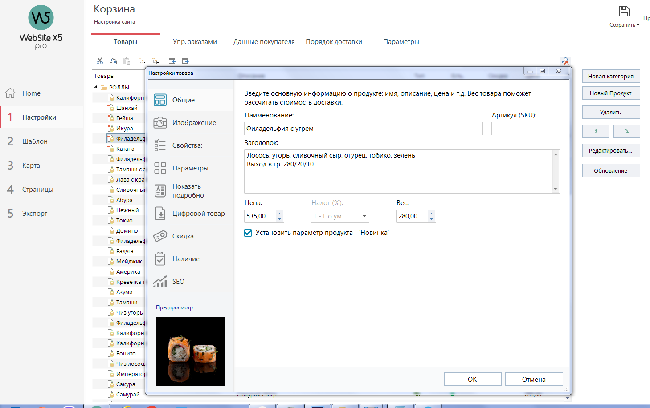This screenshot has height=408, width=650.
Task: Increase Цена value with up spinner
Action: [x=280, y=214]
